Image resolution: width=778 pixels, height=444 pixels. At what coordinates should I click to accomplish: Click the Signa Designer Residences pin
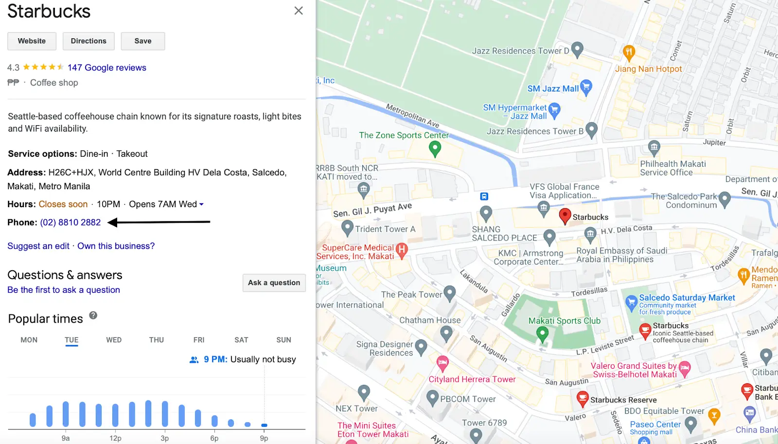(x=421, y=346)
